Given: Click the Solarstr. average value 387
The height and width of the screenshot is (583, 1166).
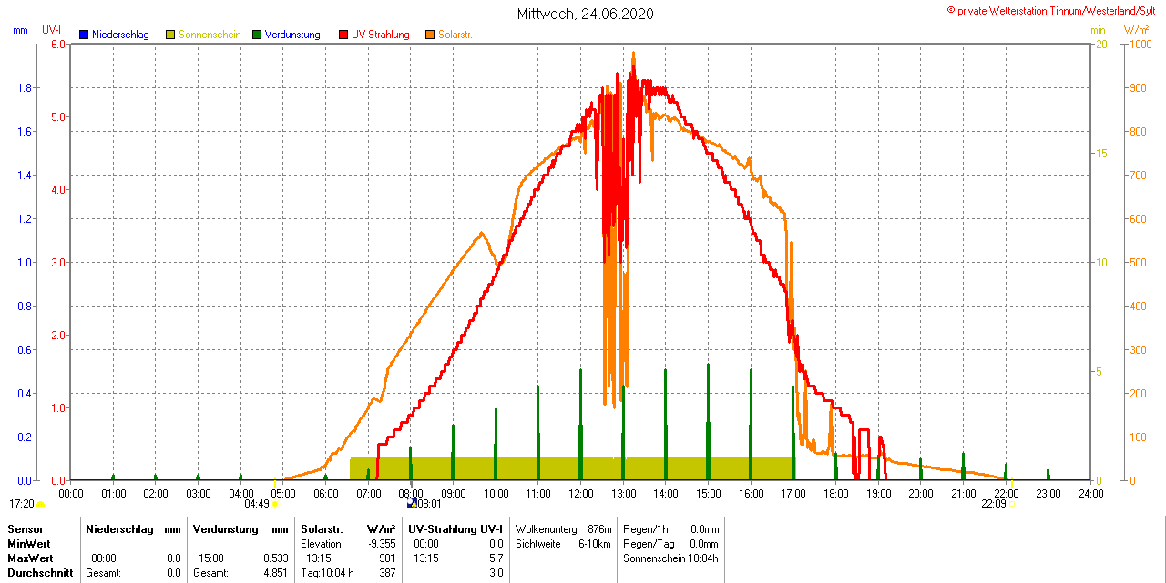Looking at the screenshot, I should pos(386,573).
